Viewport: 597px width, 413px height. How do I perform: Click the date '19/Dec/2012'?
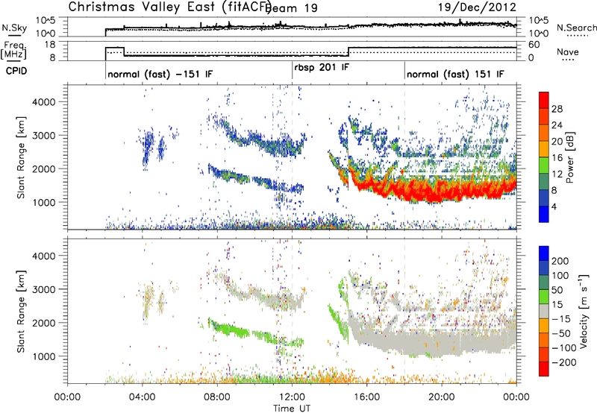tap(477, 7)
